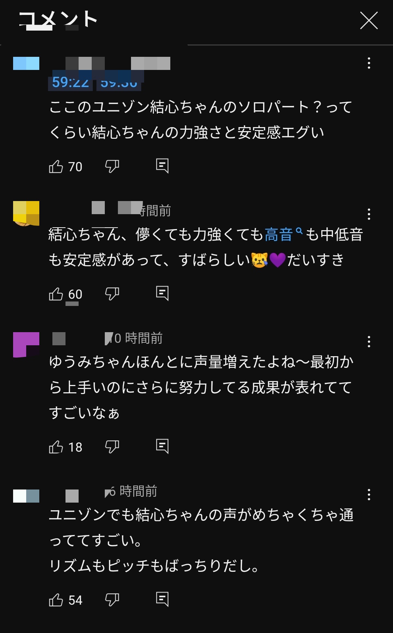This screenshot has height=633, width=393.
Task: Dislike the comment with 60 likes
Action: [x=112, y=294]
